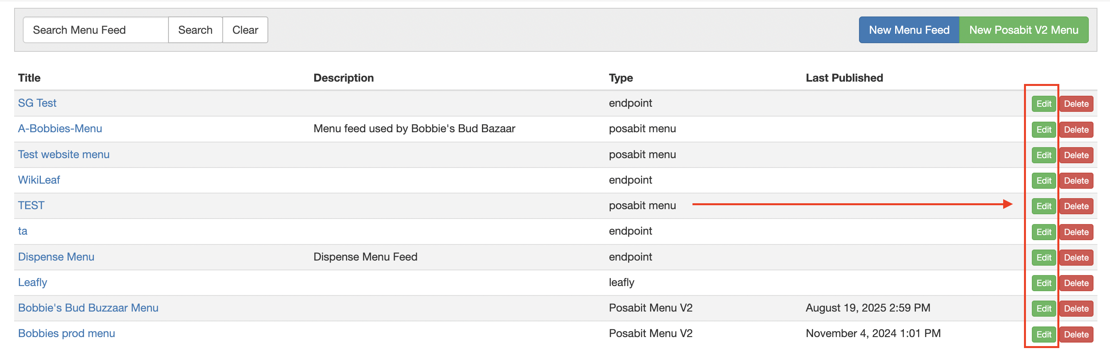Delete the A-Bobbies-Menu feed
The image size is (1110, 361).
point(1076,130)
